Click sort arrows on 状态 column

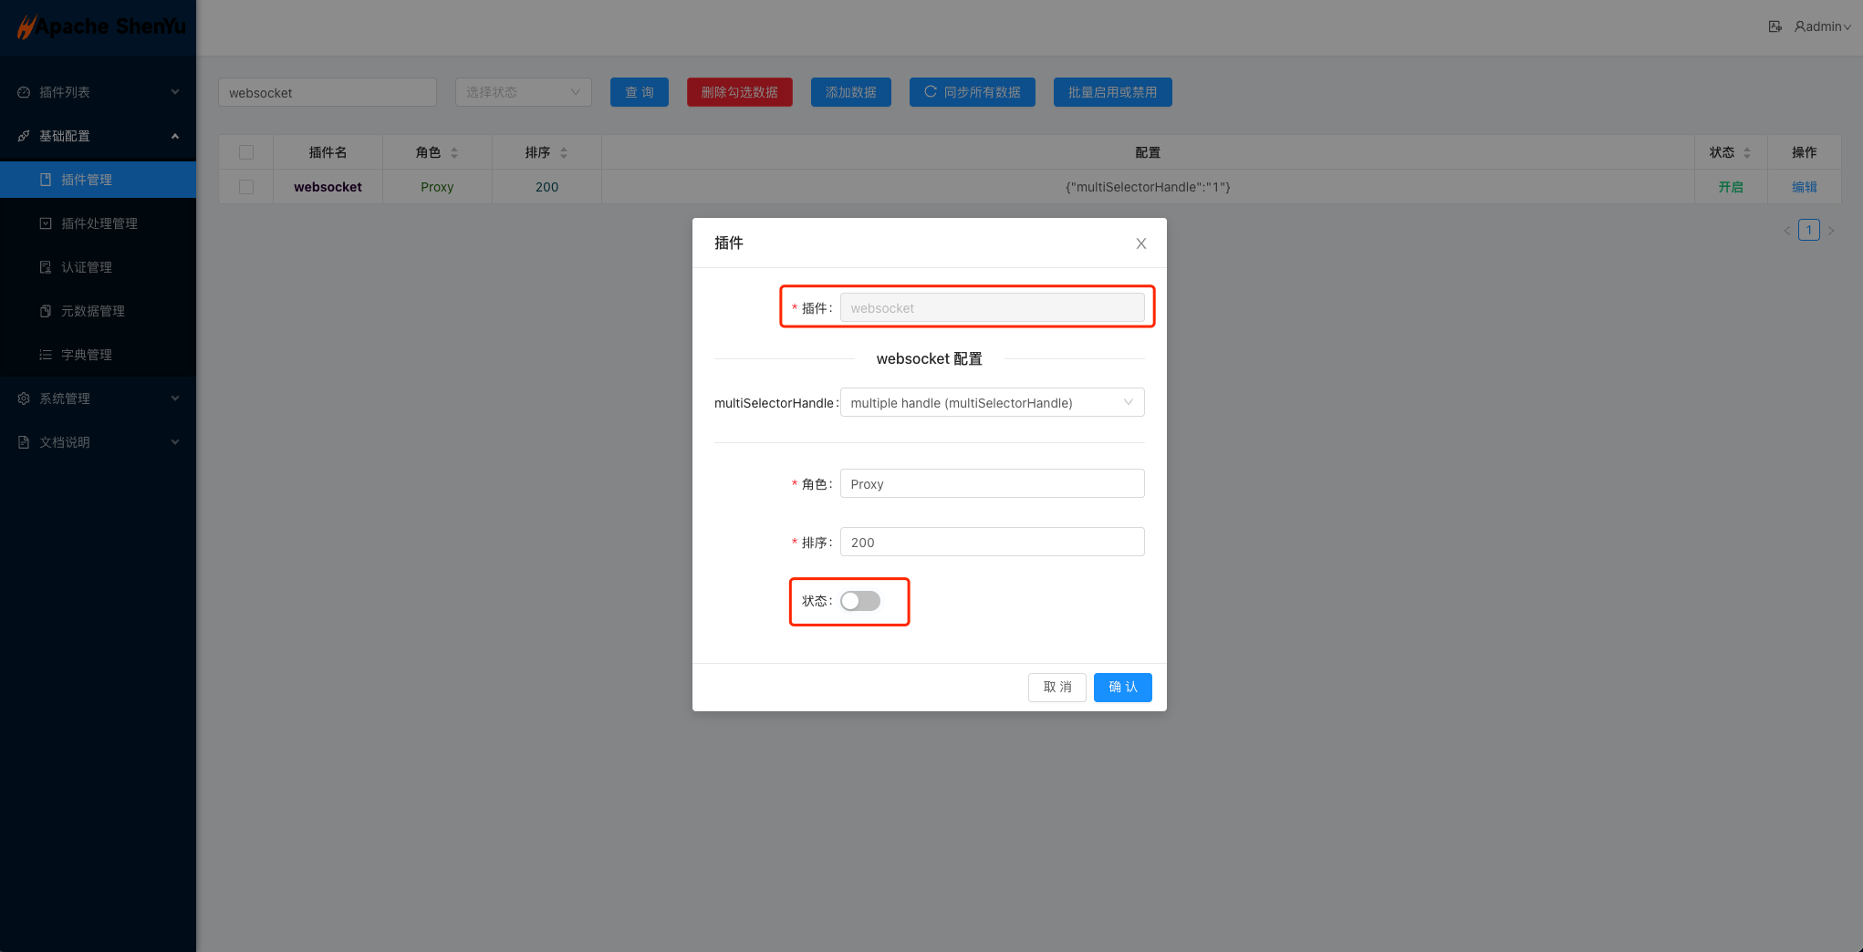click(x=1747, y=153)
